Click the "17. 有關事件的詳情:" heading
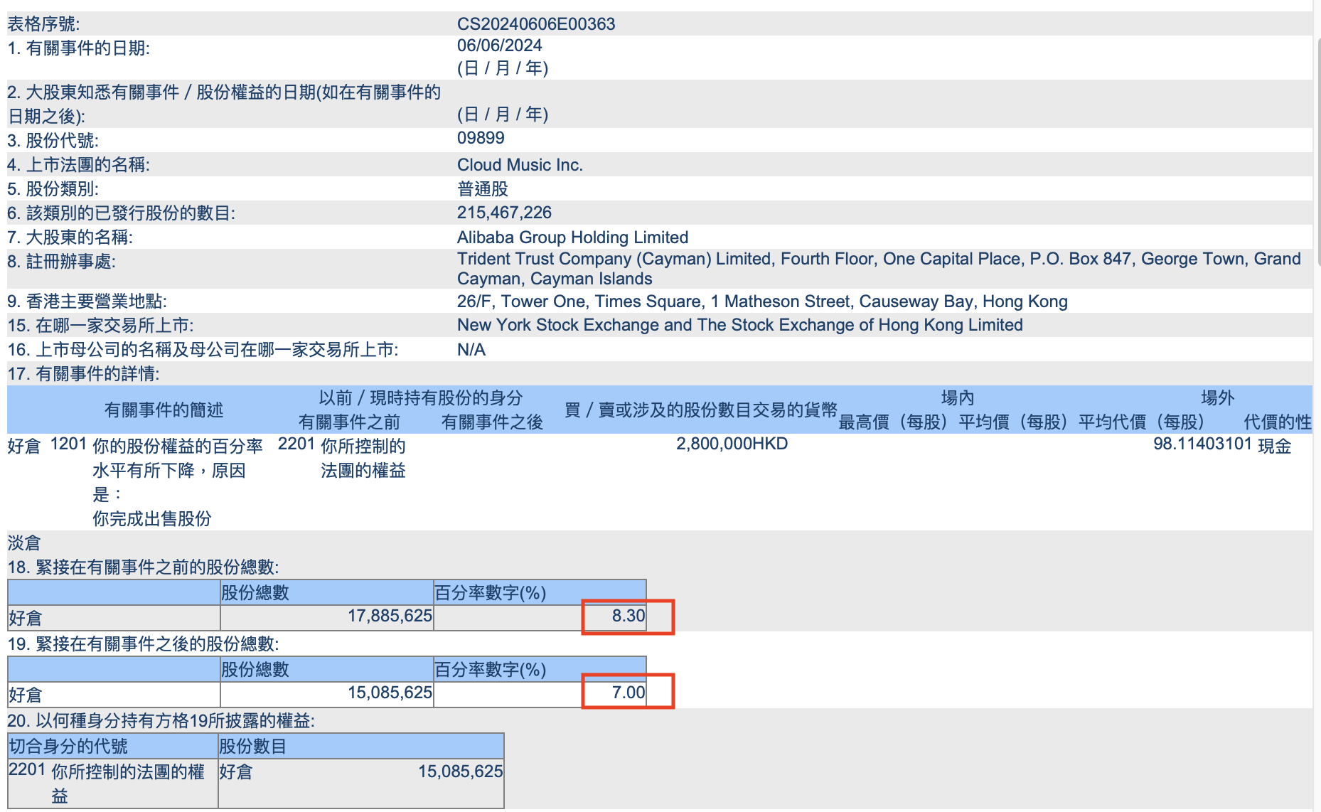Image resolution: width=1321 pixels, height=812 pixels. [x=83, y=374]
